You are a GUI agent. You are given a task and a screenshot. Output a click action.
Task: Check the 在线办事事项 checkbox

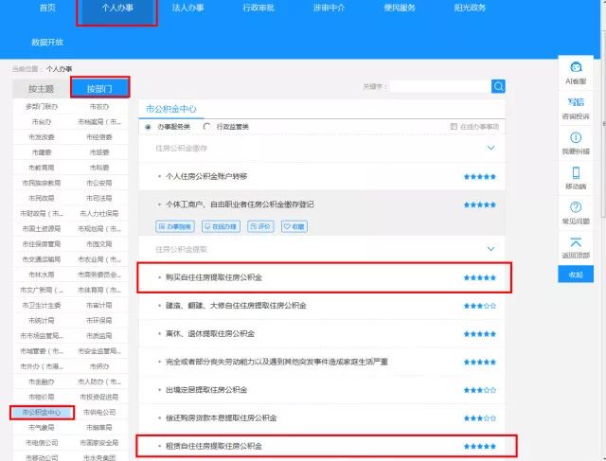pos(454,126)
